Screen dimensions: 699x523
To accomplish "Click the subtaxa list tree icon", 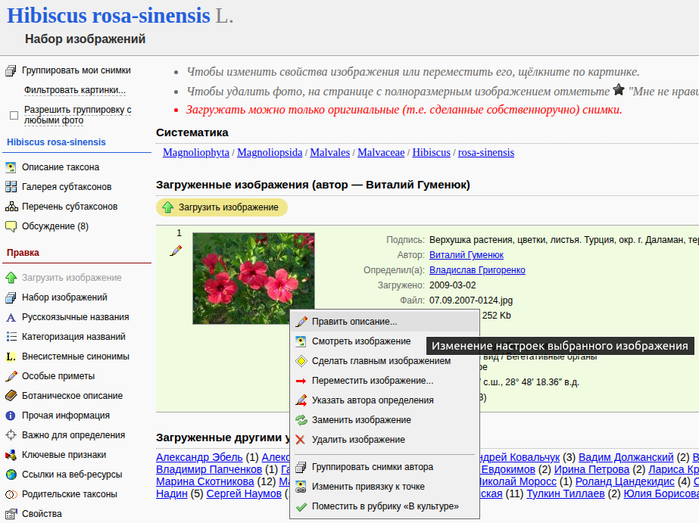I will 11,207.
